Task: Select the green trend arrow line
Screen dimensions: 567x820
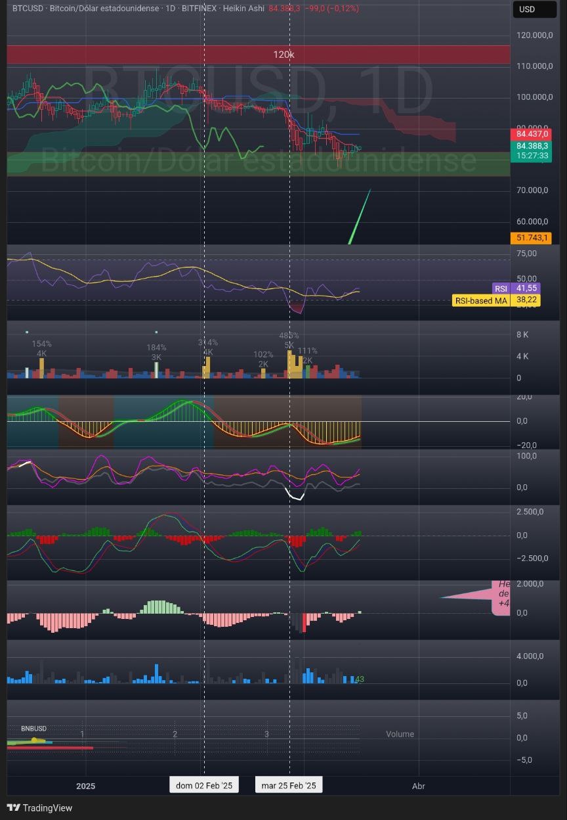Action: [x=360, y=217]
